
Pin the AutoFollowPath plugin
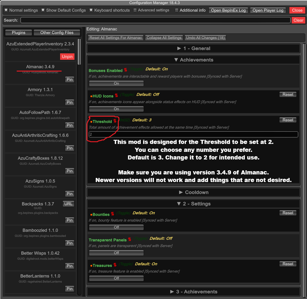[69, 125]
